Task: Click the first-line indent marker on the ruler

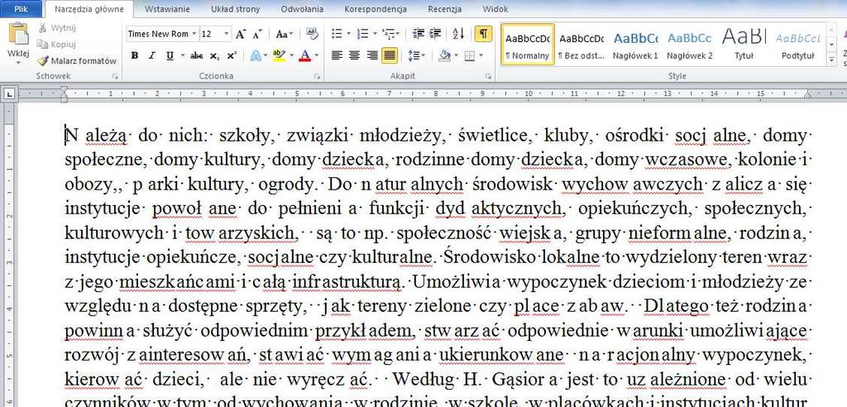Action: click(x=64, y=90)
